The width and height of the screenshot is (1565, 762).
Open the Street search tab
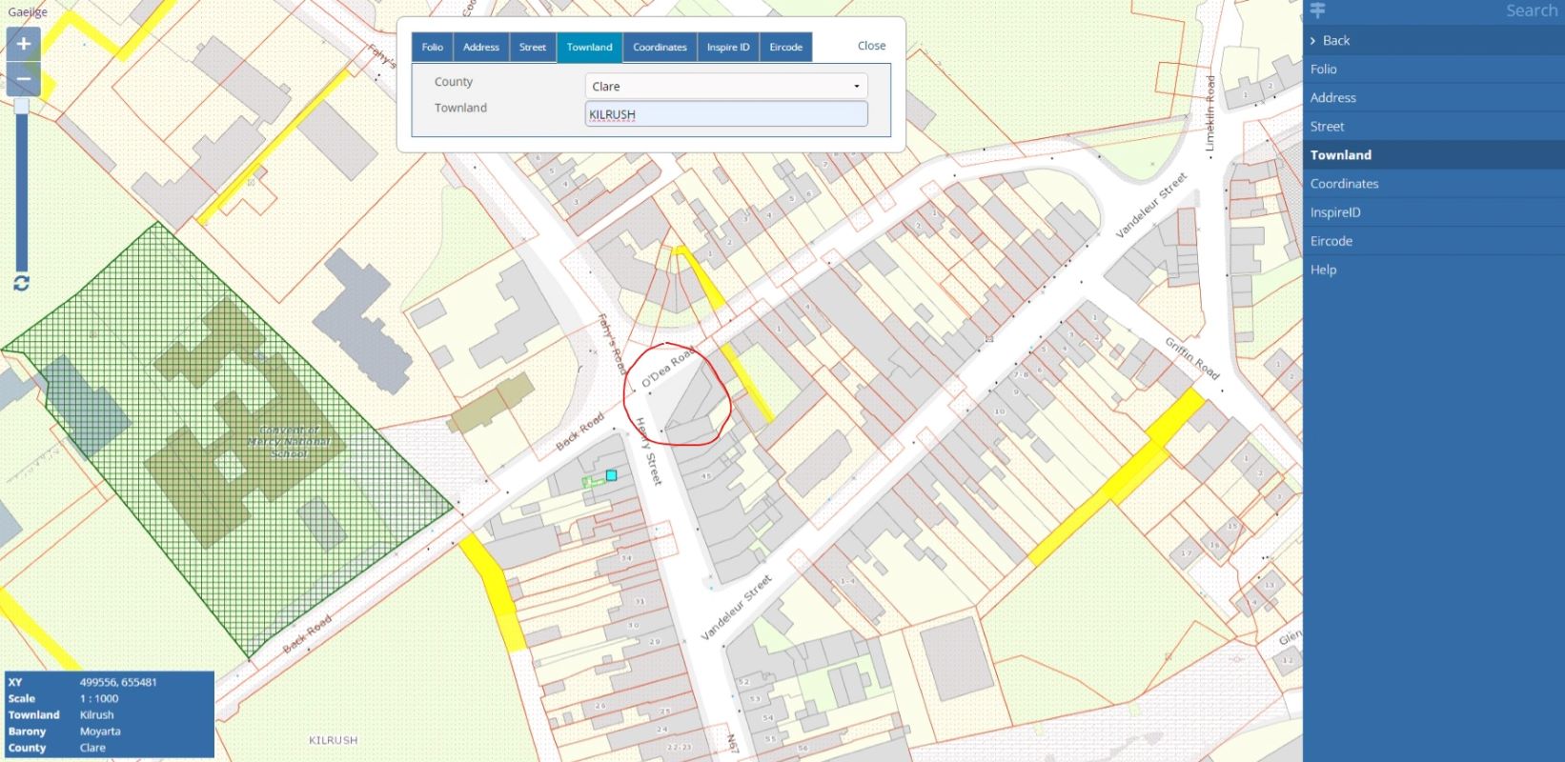(533, 47)
